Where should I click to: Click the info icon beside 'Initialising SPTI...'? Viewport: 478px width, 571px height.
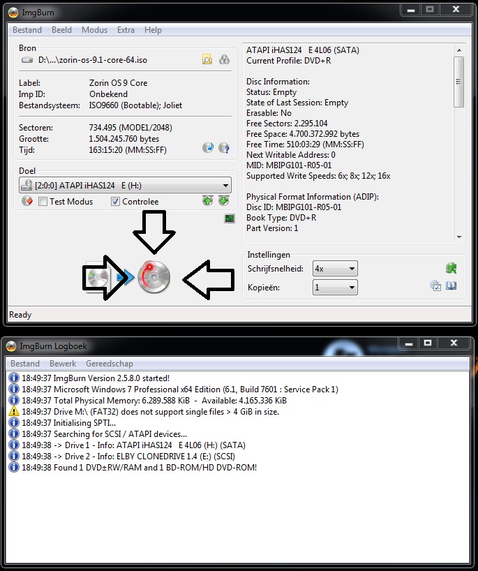click(x=14, y=422)
